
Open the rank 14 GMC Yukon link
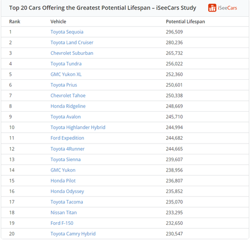click(x=63, y=170)
